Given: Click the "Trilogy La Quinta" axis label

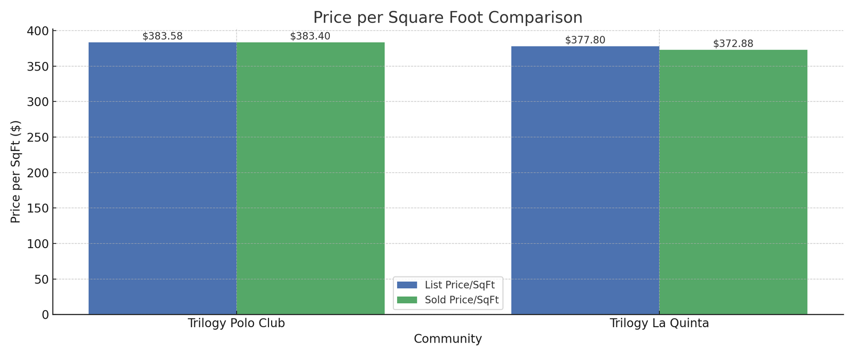Looking at the screenshot, I should coord(659,323).
